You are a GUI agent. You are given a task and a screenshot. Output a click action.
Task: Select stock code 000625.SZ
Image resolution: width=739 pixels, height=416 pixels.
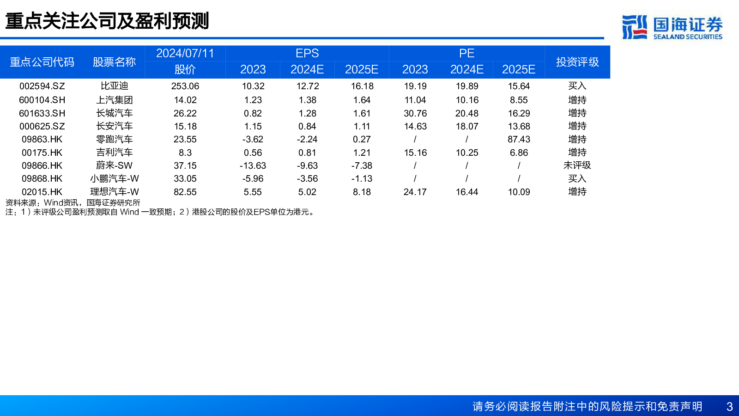[x=42, y=126]
